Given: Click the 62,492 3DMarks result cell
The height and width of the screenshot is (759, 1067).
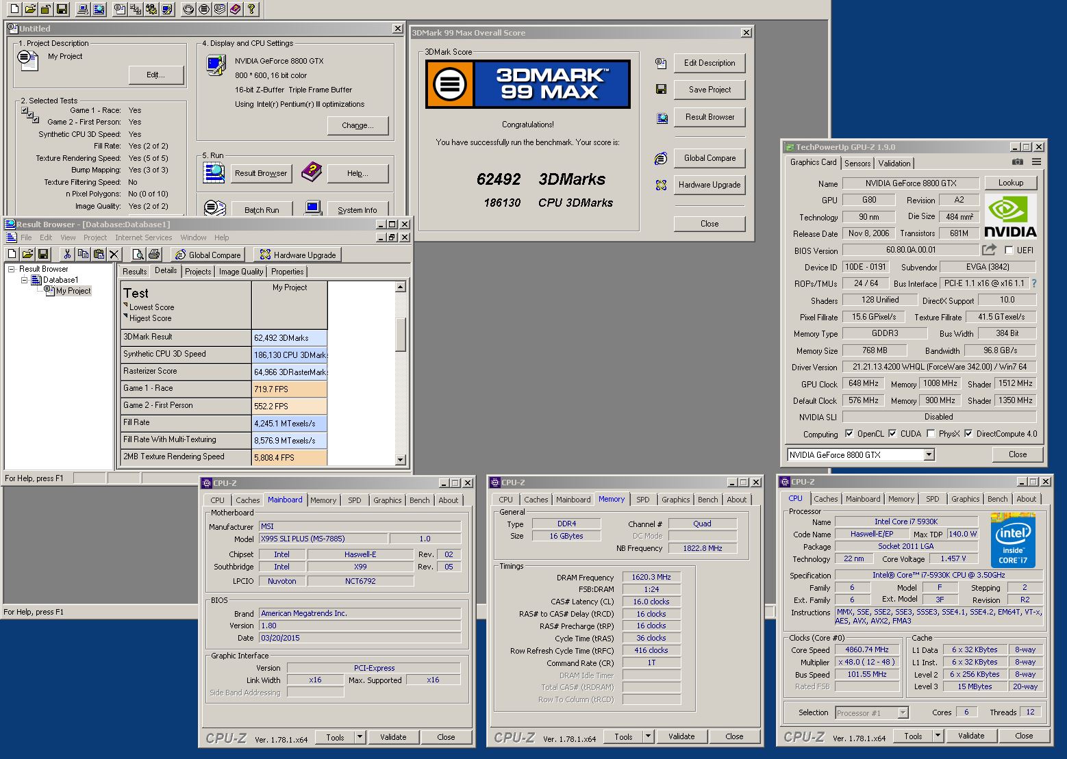Looking at the screenshot, I should point(289,337).
